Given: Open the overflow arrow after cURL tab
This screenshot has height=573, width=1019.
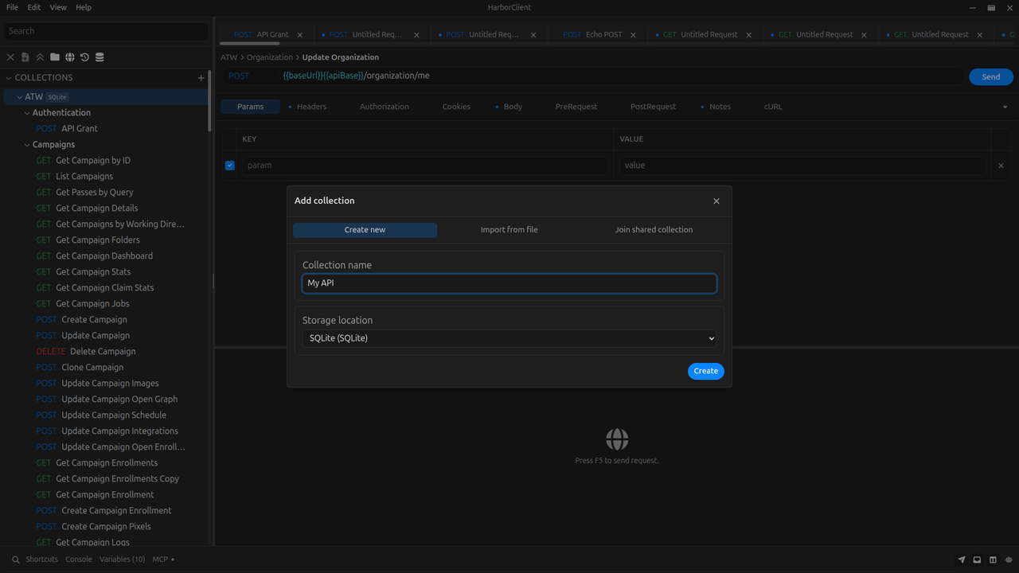Looking at the screenshot, I should tap(1005, 107).
